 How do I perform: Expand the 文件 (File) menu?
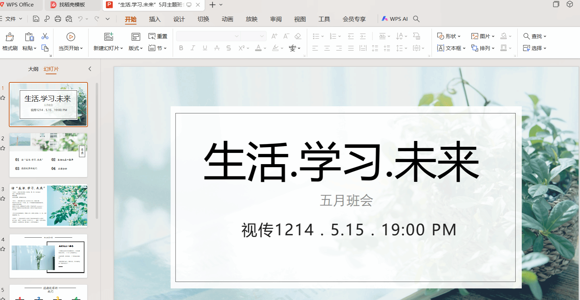click(x=13, y=19)
